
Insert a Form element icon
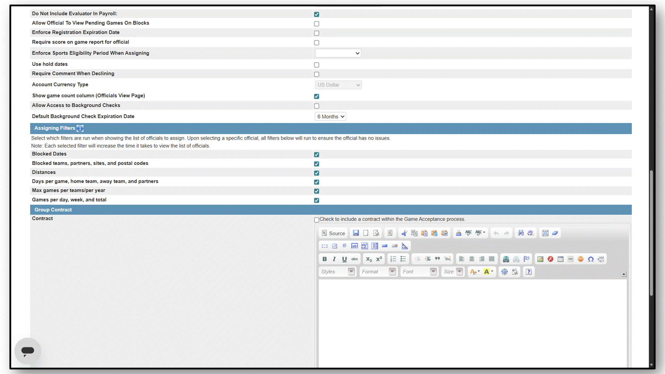325,246
